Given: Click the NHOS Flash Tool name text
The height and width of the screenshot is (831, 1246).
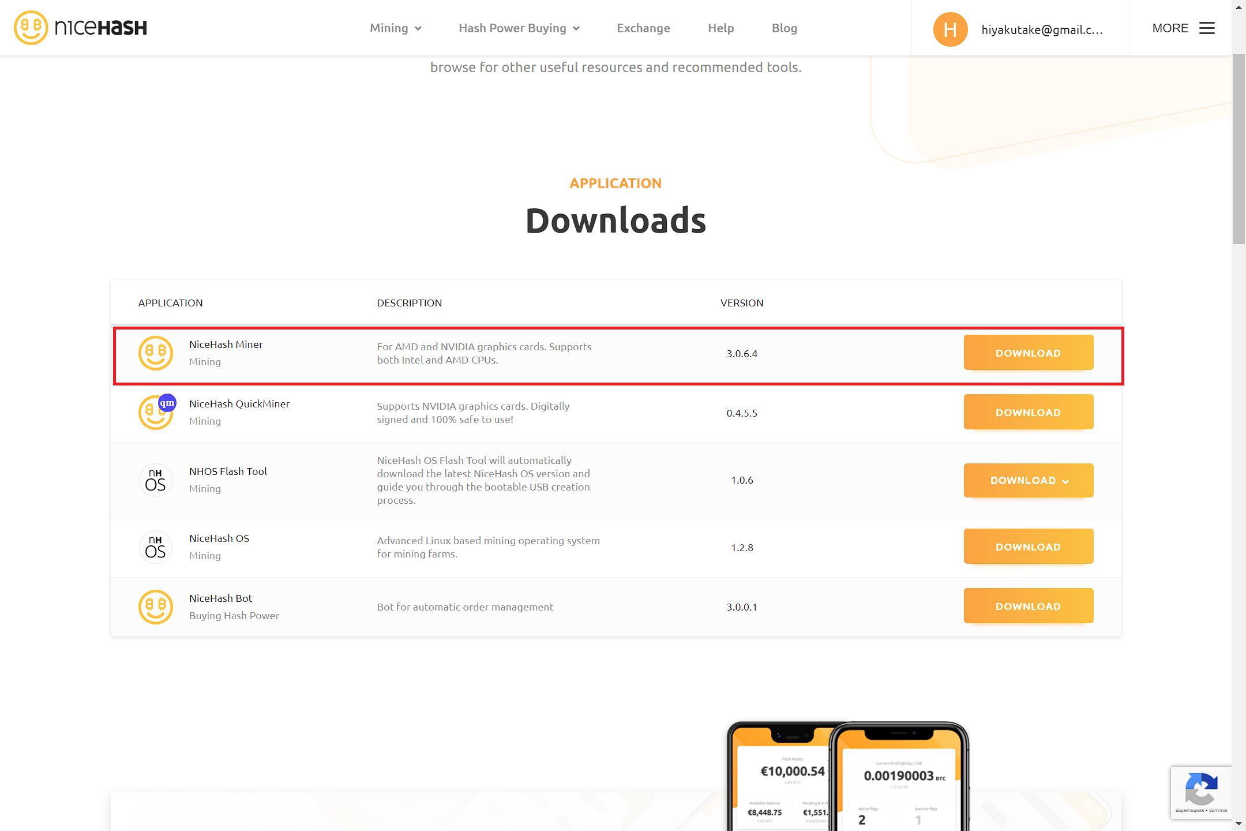Looking at the screenshot, I should pyautogui.click(x=228, y=471).
